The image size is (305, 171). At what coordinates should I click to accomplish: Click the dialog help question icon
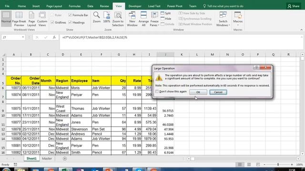click(256, 67)
